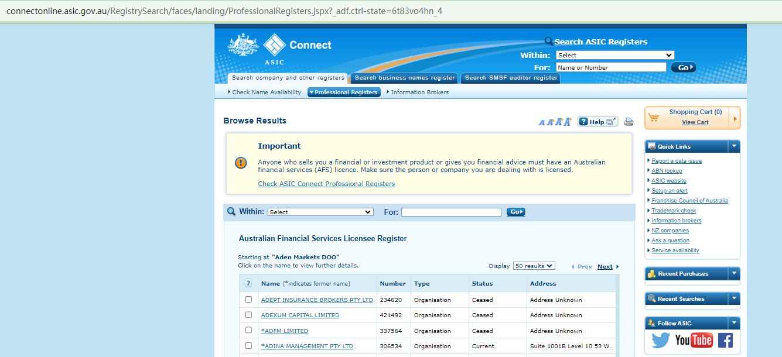Open ADEXUM CAPITAL LIMITED details
Image resolution: width=782 pixels, height=357 pixels.
(x=300, y=315)
